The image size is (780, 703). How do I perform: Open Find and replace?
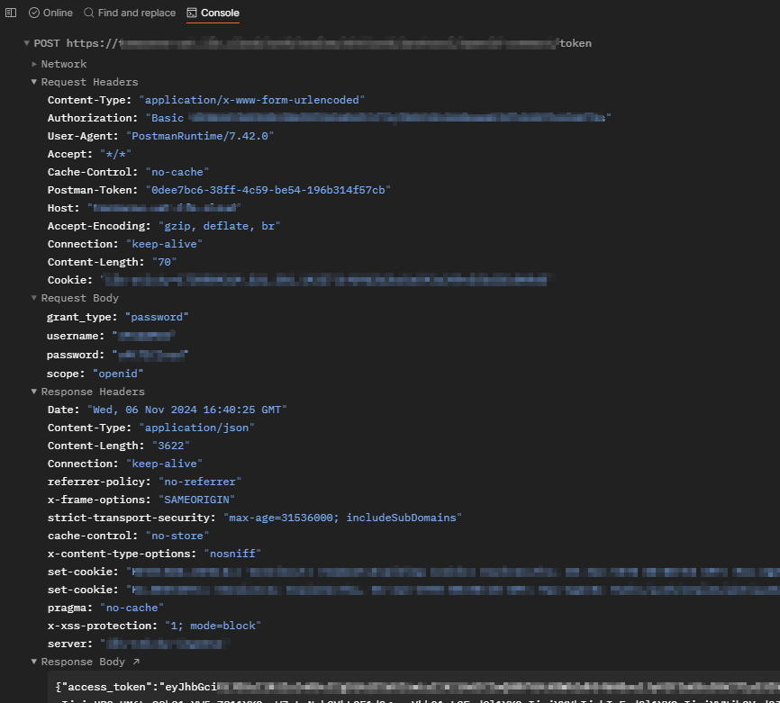tap(130, 13)
